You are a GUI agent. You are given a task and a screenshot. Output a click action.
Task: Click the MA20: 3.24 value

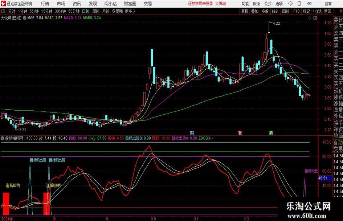click(x=73, y=18)
